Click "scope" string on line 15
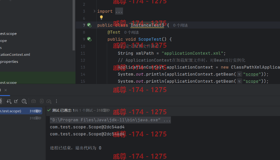280x160 pixels. [x=252, y=81]
